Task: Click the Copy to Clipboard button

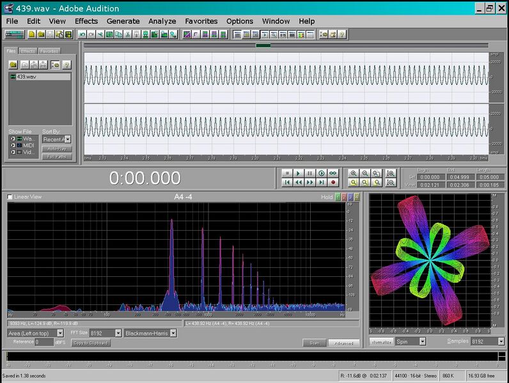Action: coord(90,343)
